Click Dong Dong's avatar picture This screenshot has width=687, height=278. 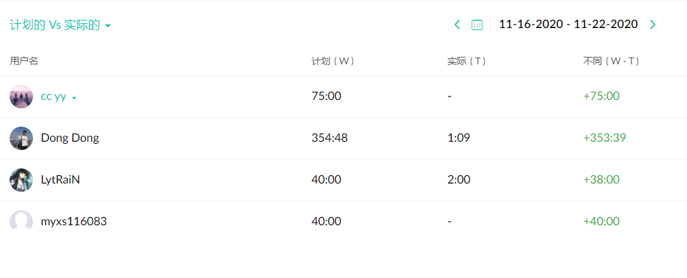coord(21,138)
